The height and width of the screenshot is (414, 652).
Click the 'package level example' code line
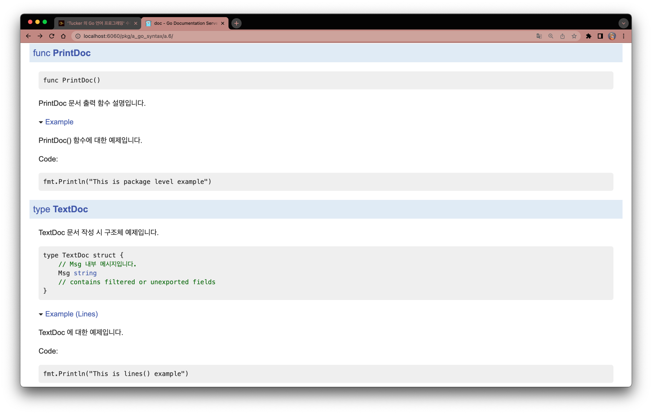[127, 182]
